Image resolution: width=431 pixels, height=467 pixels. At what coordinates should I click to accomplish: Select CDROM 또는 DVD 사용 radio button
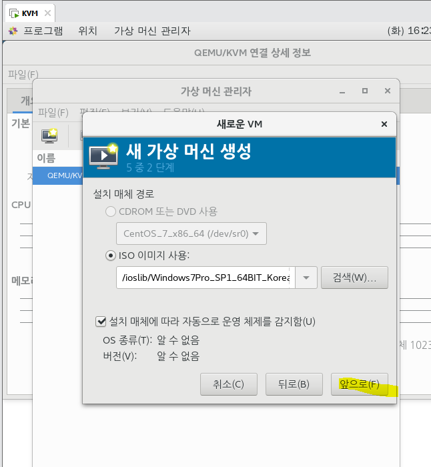(x=111, y=211)
